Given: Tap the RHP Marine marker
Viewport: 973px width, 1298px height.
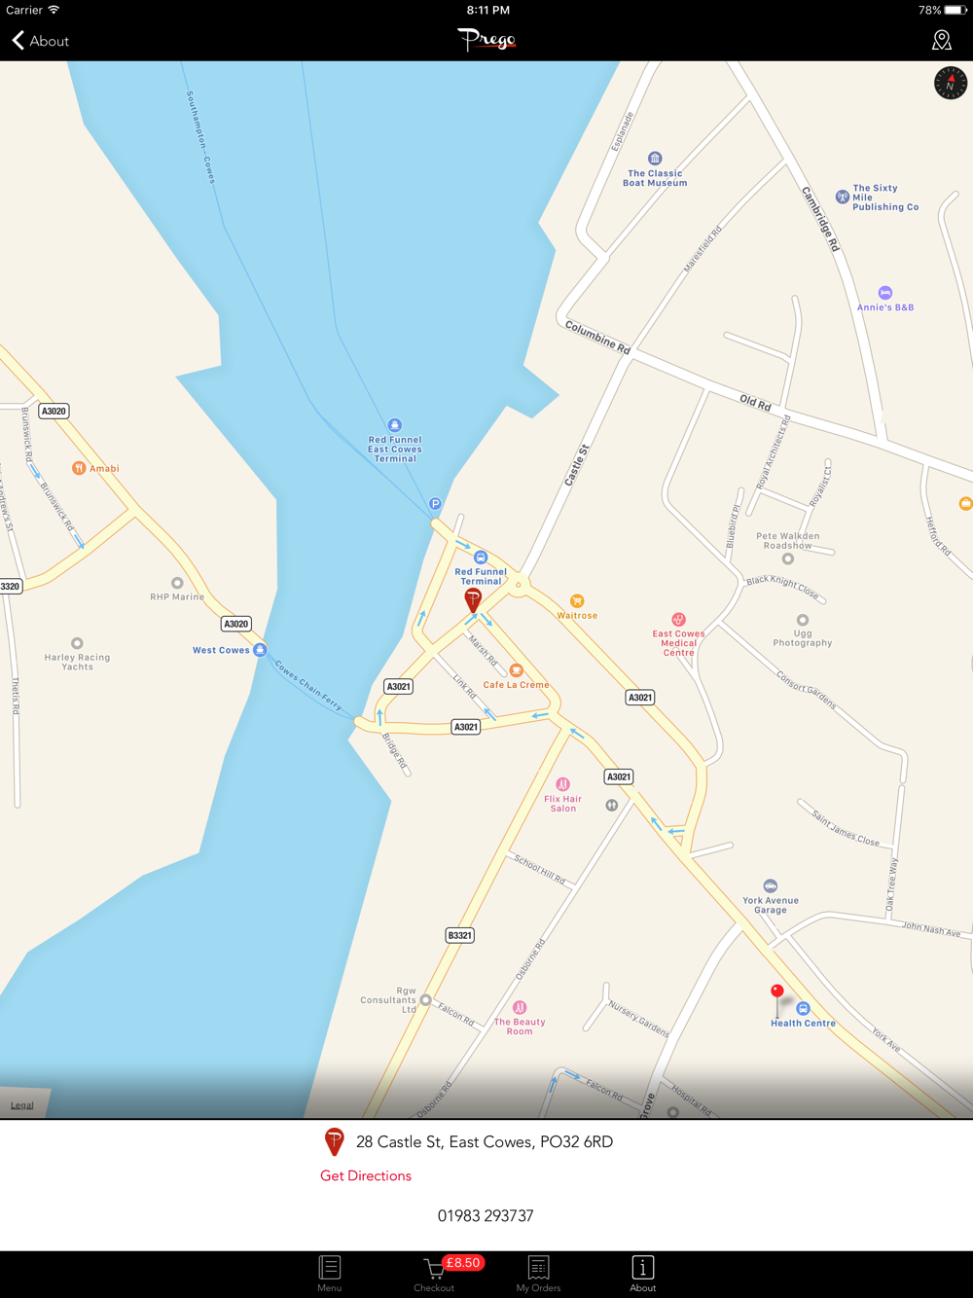Looking at the screenshot, I should [x=177, y=583].
